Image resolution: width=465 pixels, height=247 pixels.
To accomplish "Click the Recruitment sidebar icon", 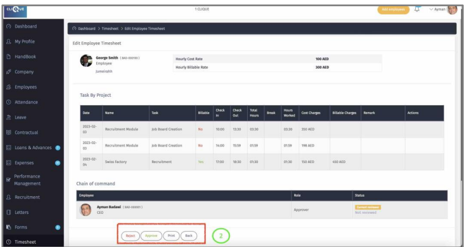I will click(x=9, y=197).
